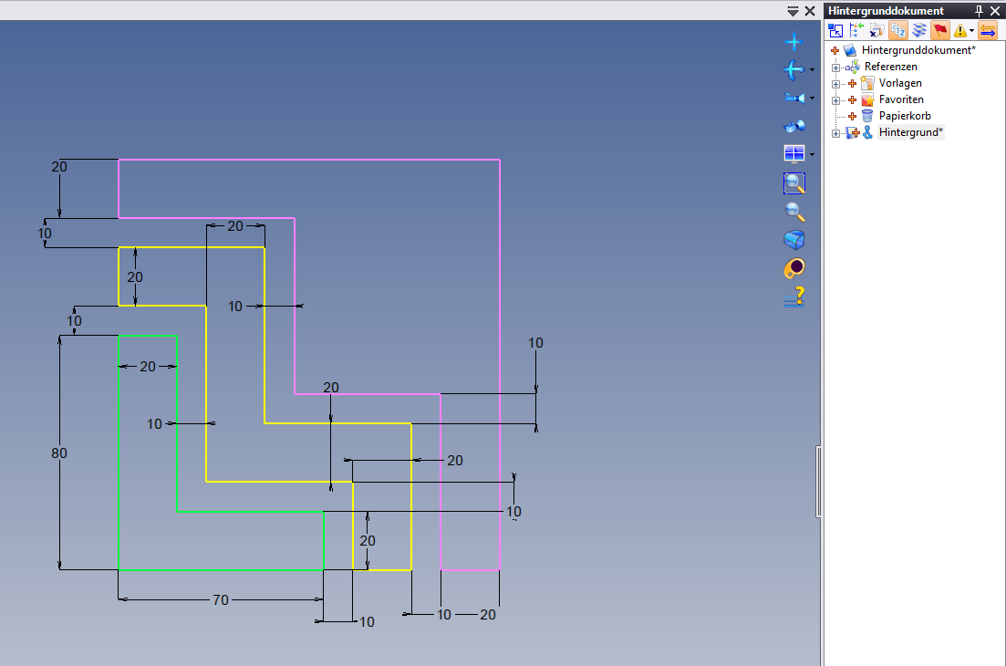The image size is (1006, 666).
Task: Click the question mark lines icon
Action: [794, 297]
